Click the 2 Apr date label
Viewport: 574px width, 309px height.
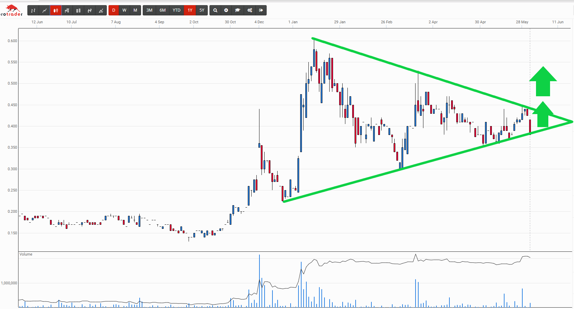(433, 22)
